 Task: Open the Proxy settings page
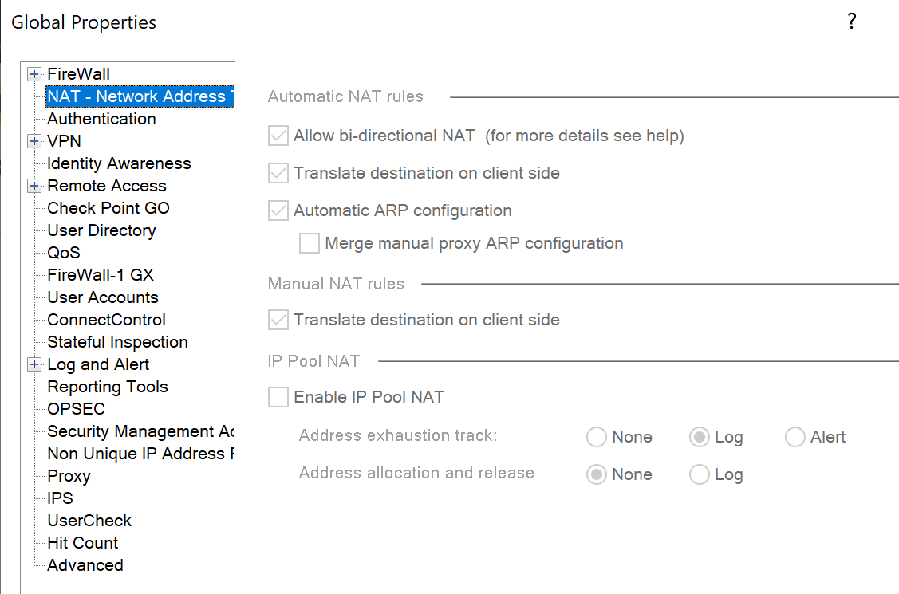[x=69, y=476]
